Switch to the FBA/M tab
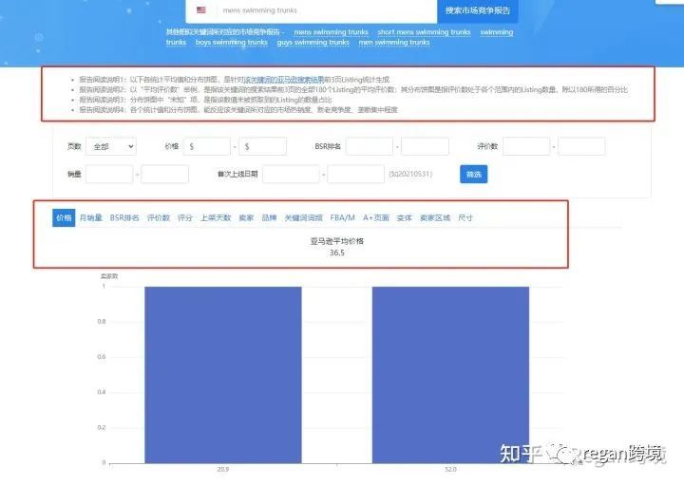684x485 pixels. coord(342,218)
